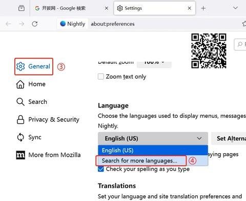Click the back navigation arrow
The height and width of the screenshot is (201, 246).
point(8,24)
